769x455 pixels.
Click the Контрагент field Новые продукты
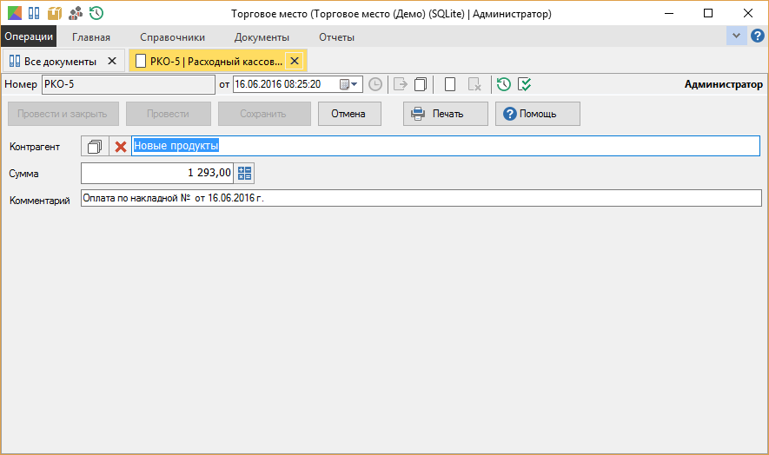[x=445, y=146]
